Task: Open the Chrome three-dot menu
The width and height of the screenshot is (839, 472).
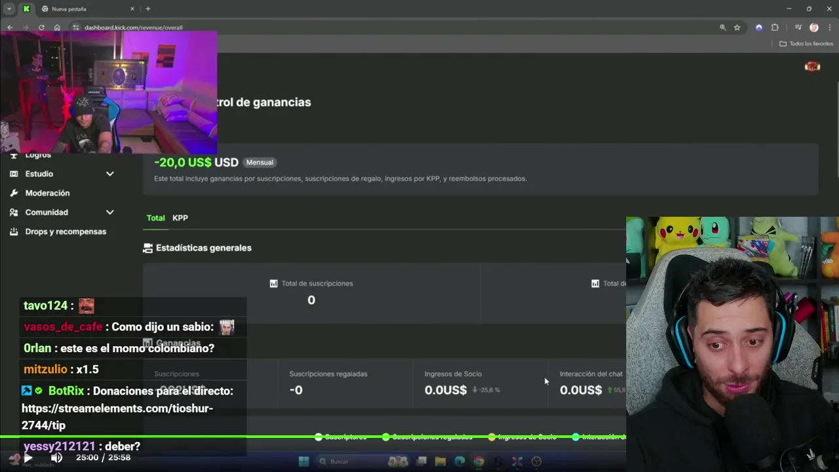Action: 830,28
